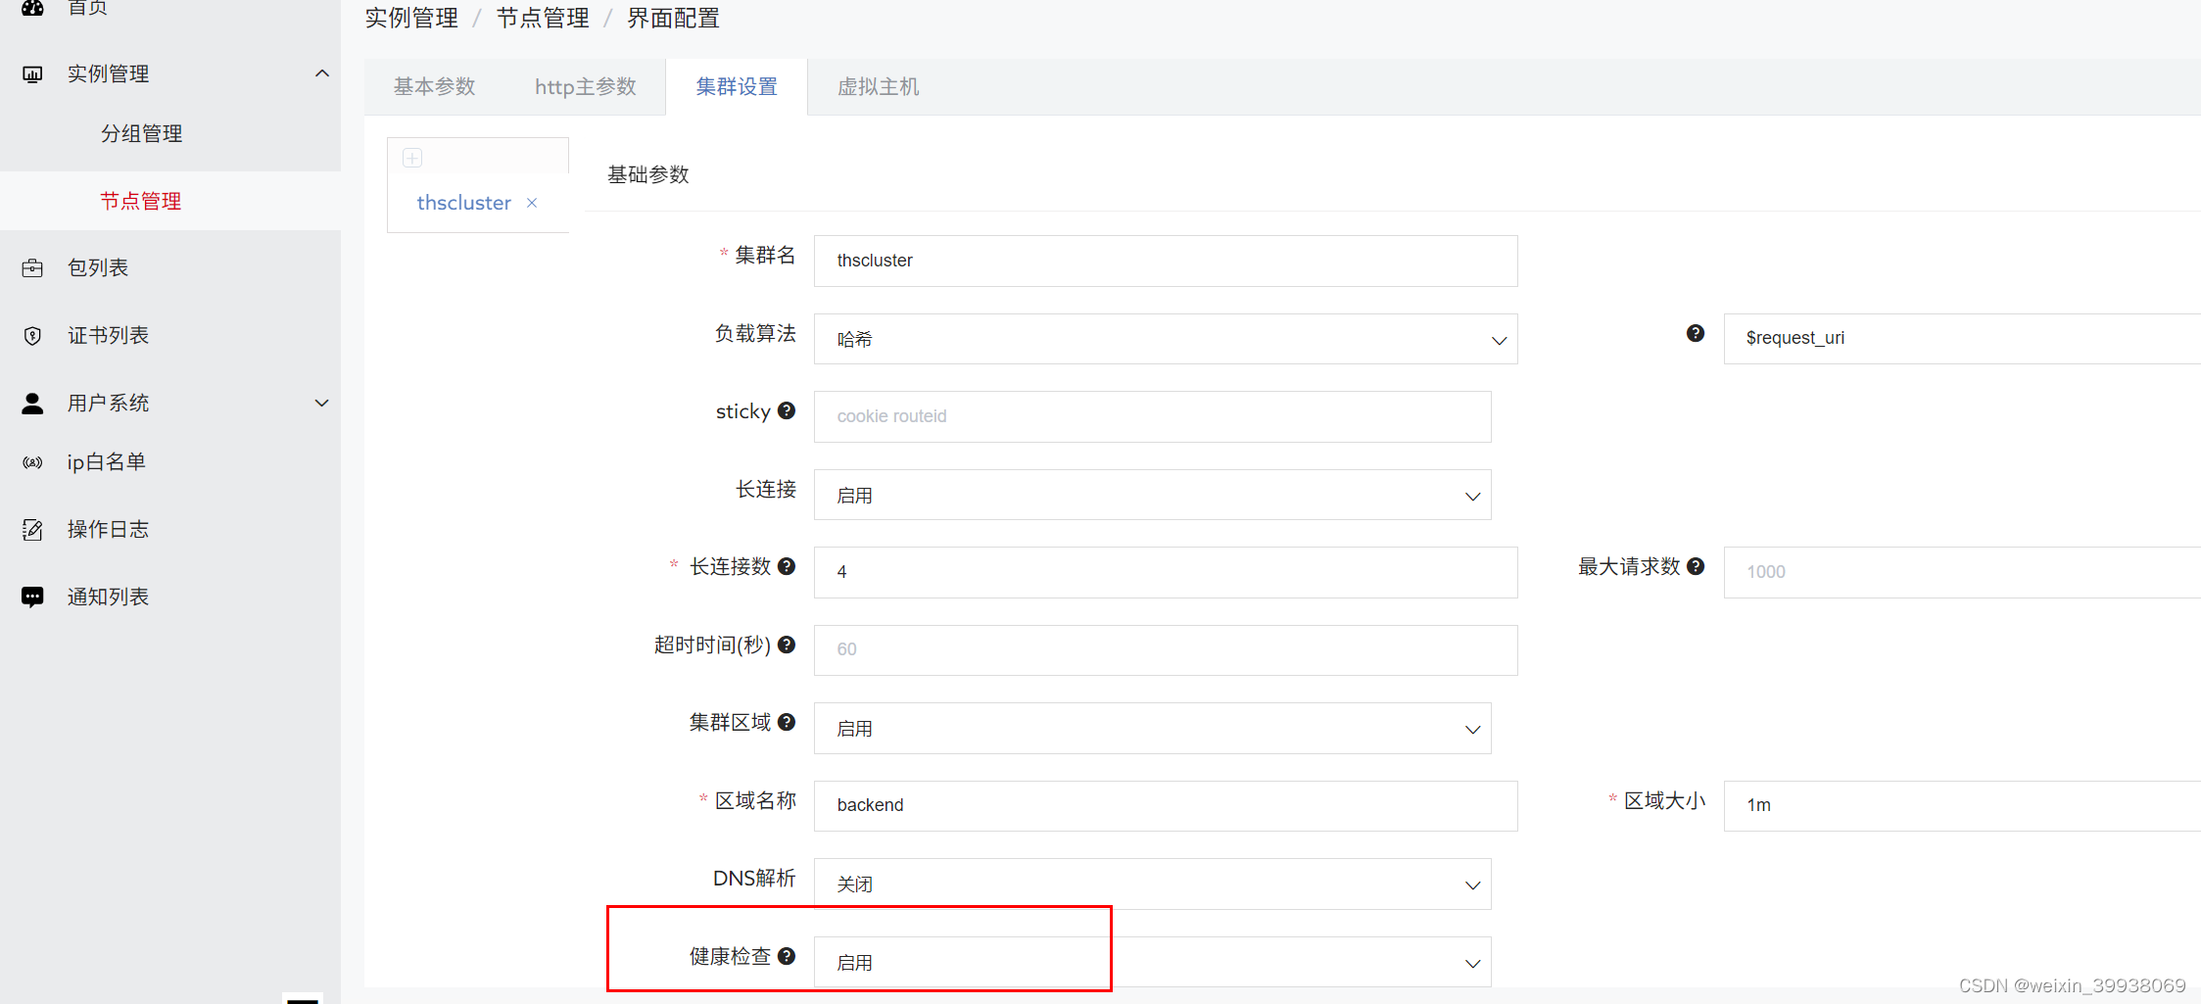This screenshot has height=1004, width=2201.
Task: Click the 区域大小 field containing 1m
Action: click(x=1962, y=805)
